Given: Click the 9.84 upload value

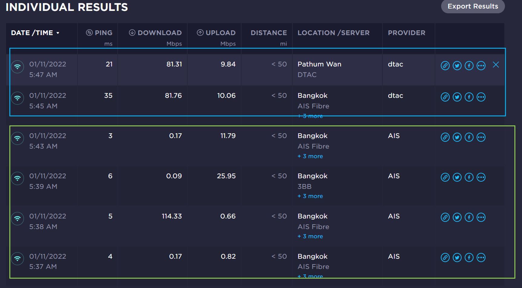Looking at the screenshot, I should point(228,64).
